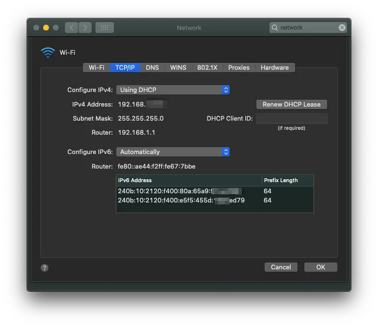Confirm settings with OK
The image size is (378, 327).
click(320, 267)
